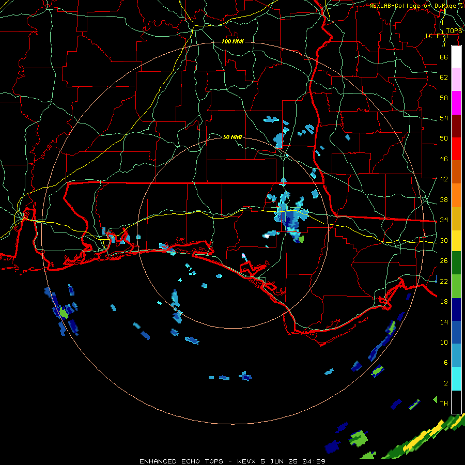This screenshot has height=465, width=465.
Task: Click the legend value 38
Action: click(x=444, y=199)
